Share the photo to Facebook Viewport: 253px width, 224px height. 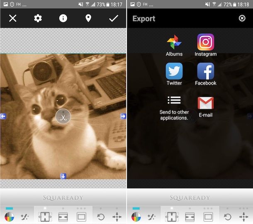point(206,74)
